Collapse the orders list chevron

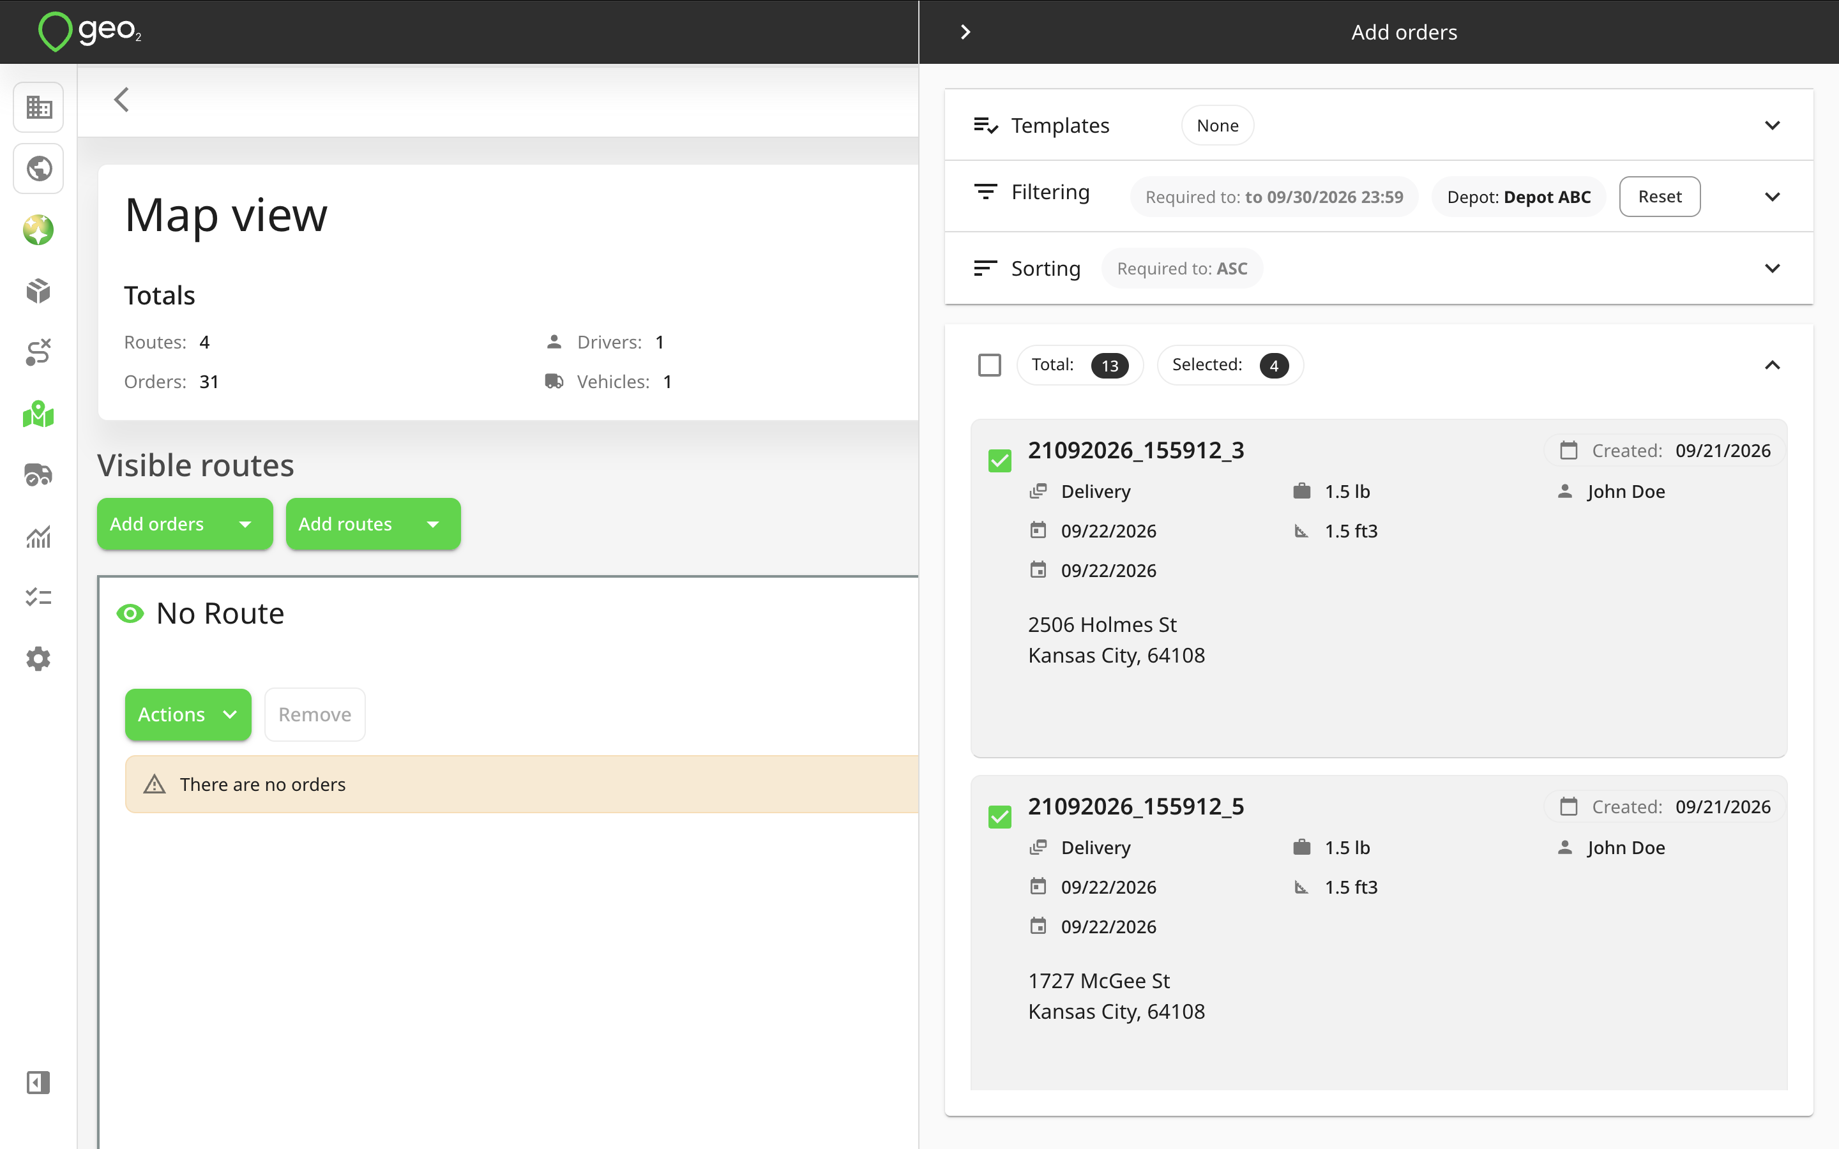coord(1772,366)
